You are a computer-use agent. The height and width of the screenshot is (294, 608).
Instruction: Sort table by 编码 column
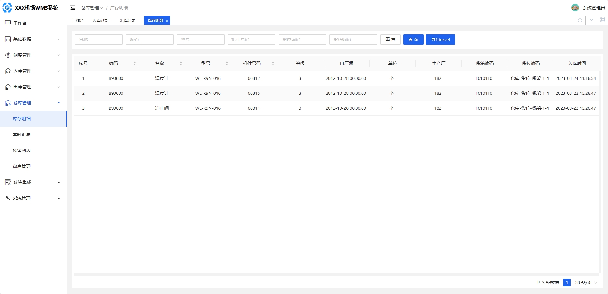click(135, 63)
